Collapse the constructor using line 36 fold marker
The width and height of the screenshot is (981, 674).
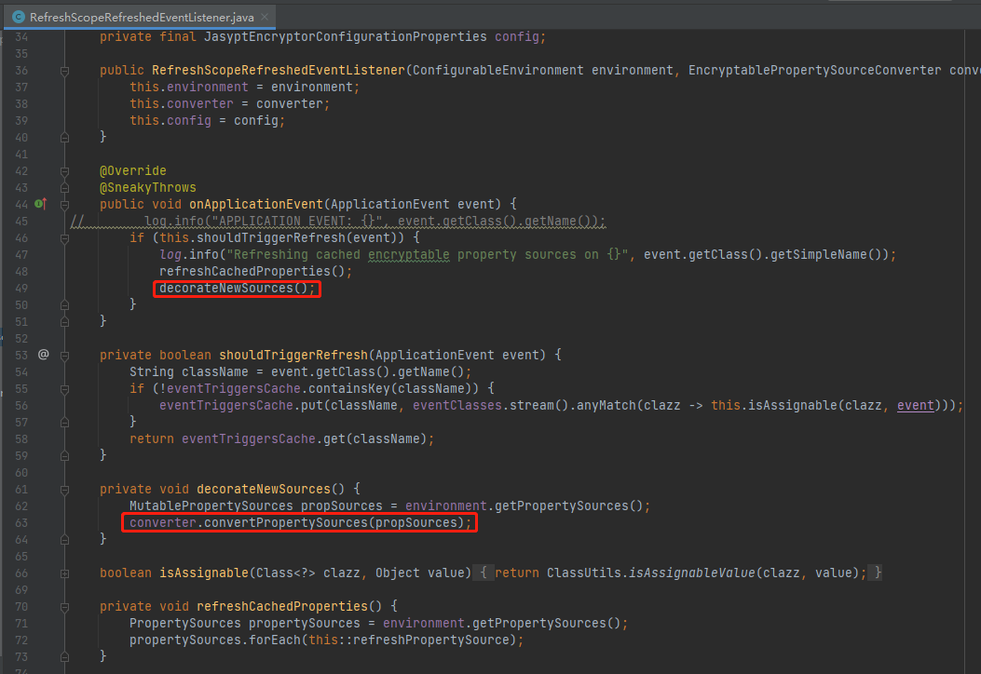64,70
